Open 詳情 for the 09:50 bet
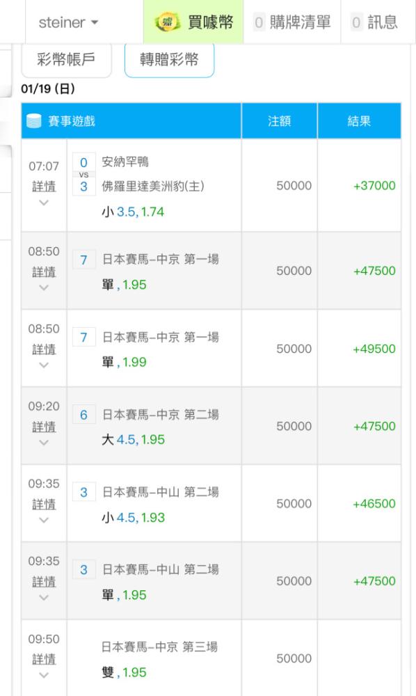This screenshot has width=416, height=696. click(x=44, y=659)
